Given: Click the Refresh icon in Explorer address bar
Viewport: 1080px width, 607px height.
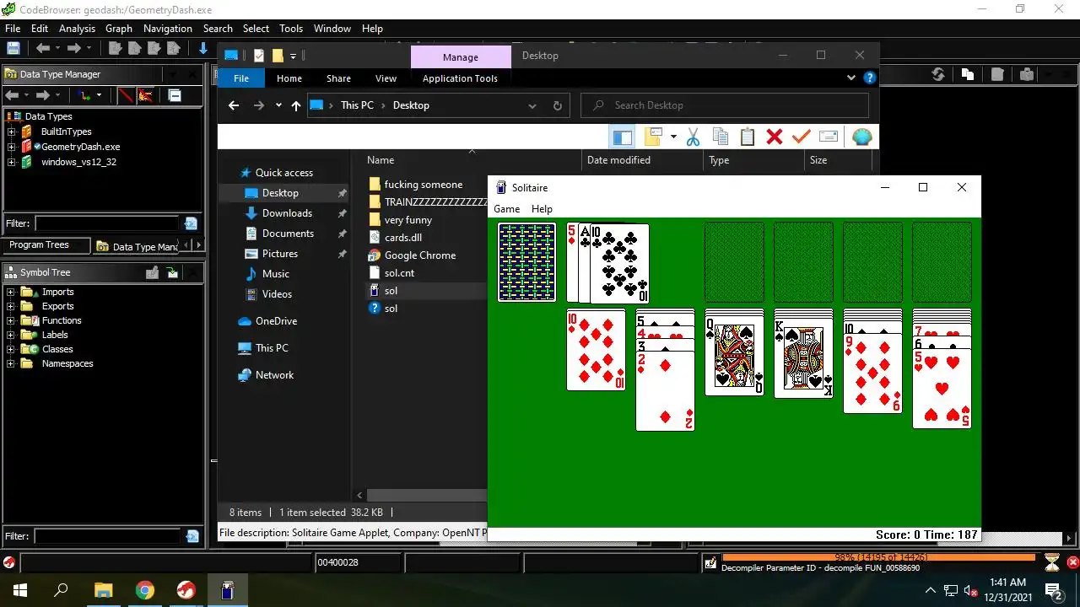Looking at the screenshot, I should pyautogui.click(x=557, y=105).
